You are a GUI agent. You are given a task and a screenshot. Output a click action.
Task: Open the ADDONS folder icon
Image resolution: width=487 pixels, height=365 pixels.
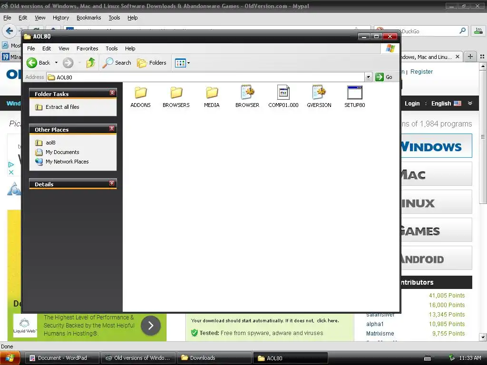(140, 93)
